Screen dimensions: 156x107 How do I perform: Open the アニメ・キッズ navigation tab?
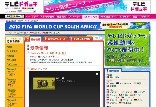[x=75, y=17]
